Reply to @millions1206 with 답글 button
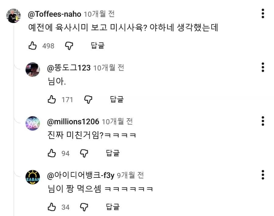This screenshot has width=274, height=216. (113, 153)
